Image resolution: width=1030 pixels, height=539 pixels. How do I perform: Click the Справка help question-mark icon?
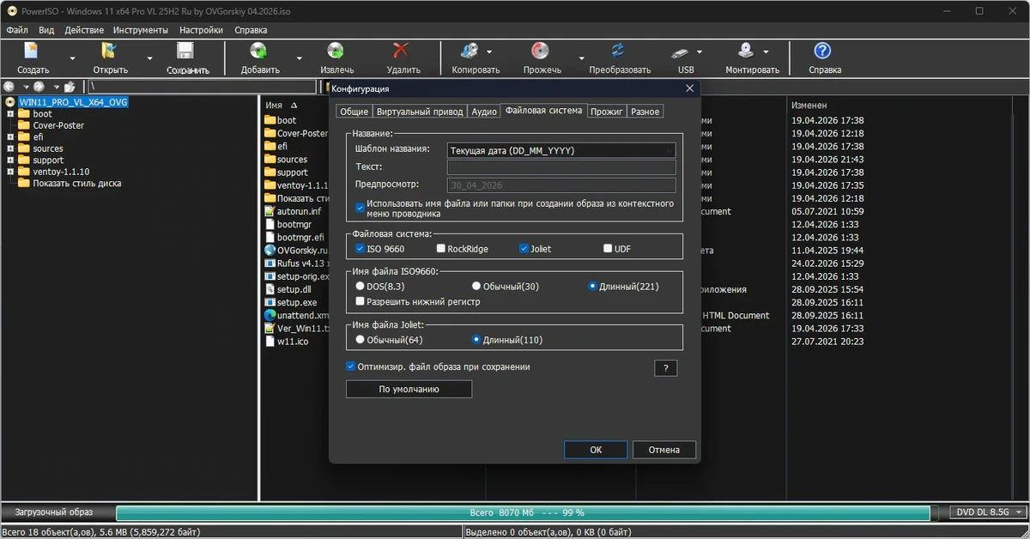click(x=823, y=51)
